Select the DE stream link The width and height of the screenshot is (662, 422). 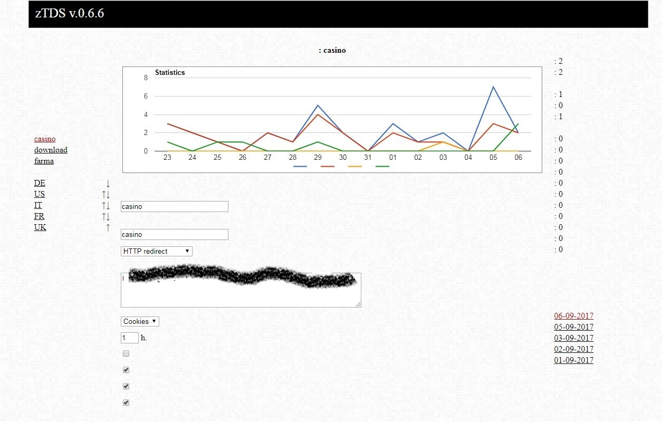40,183
